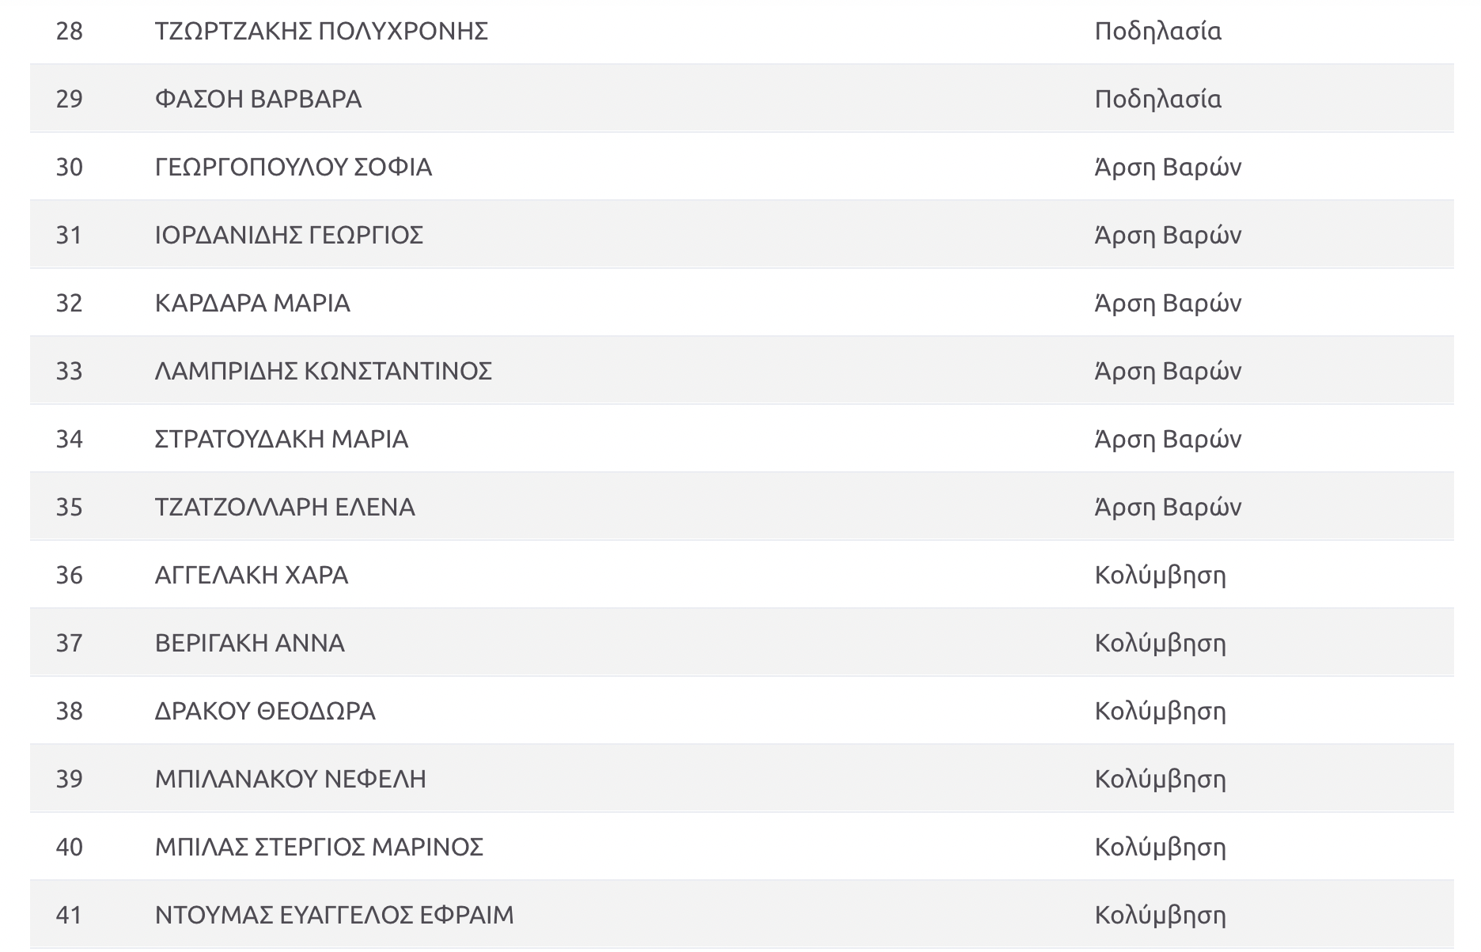The image size is (1481, 952).
Task: Click Άρση Βαρών sport in row 30
Action: 1168,167
